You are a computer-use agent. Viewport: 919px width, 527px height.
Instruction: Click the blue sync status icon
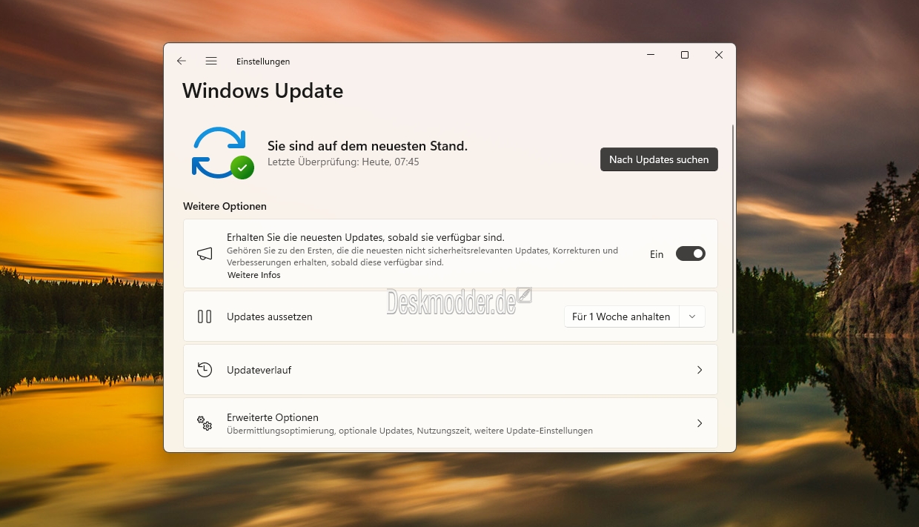click(x=222, y=153)
